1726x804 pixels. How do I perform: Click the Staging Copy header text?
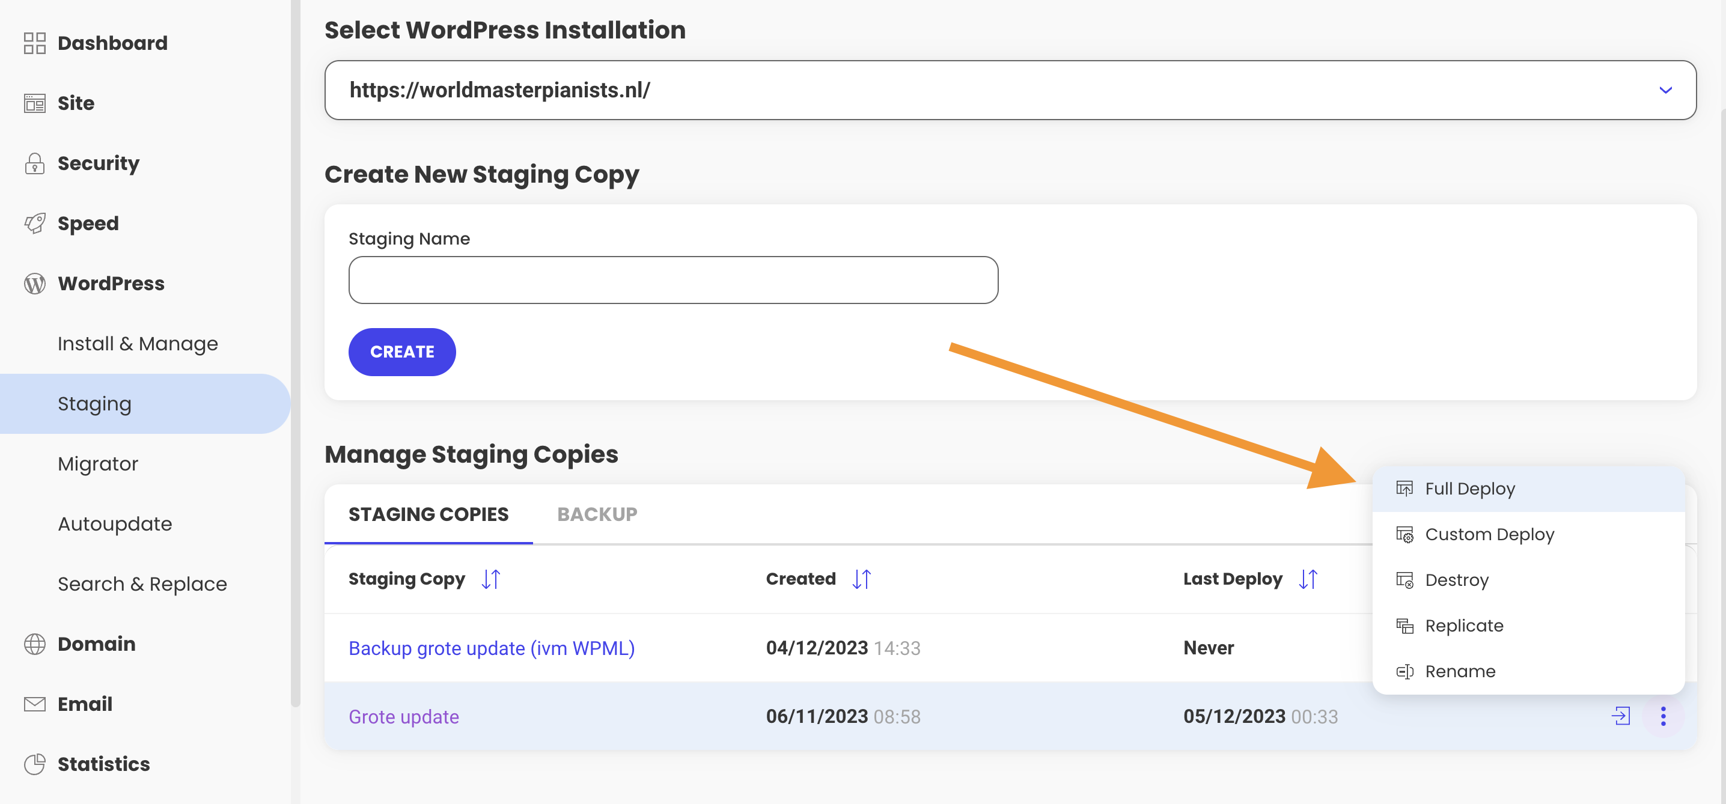[407, 579]
